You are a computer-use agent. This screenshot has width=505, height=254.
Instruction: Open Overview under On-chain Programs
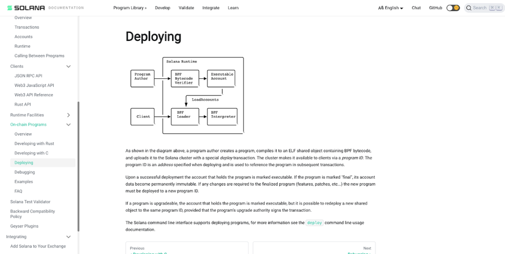(x=23, y=134)
